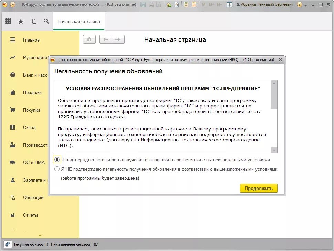Open the calendar icon
334x251 pixels.
pyautogui.click(x=194, y=4)
